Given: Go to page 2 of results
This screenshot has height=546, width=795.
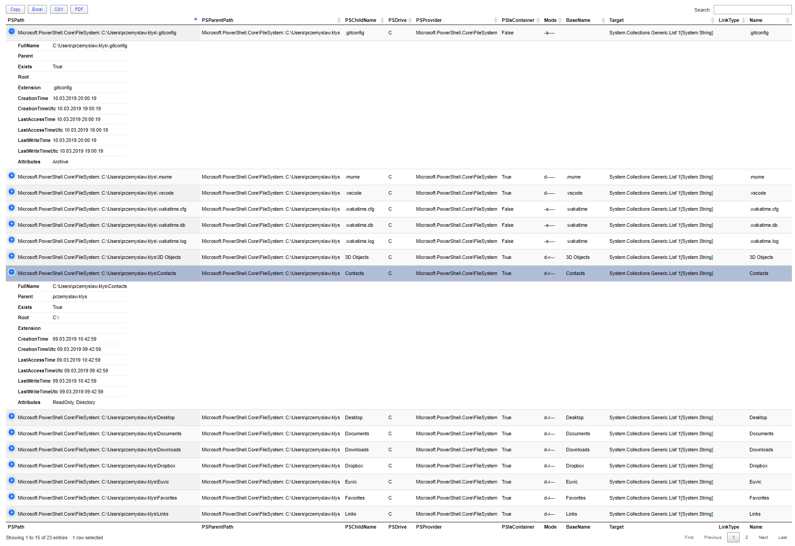Looking at the screenshot, I should [x=746, y=538].
